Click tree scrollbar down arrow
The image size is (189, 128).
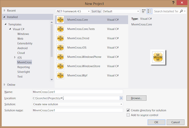[x=52, y=80]
